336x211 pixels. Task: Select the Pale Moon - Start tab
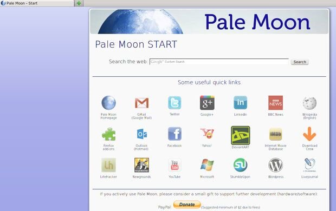click(x=37, y=3)
